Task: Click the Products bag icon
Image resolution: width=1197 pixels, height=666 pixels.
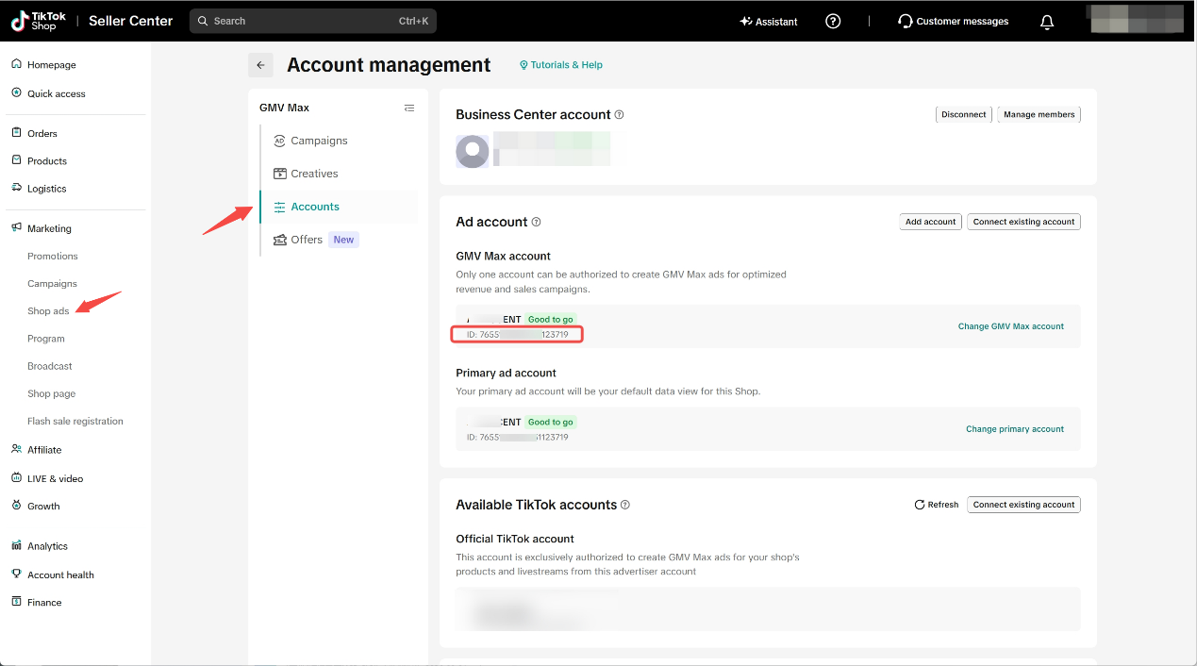Action: 17,160
